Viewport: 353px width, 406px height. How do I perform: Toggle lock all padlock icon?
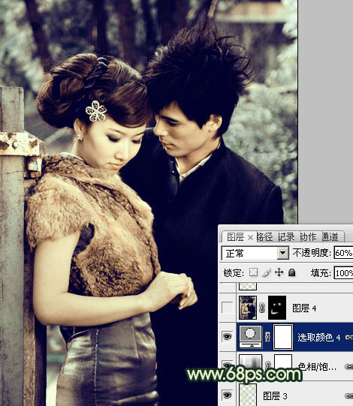tap(292, 272)
